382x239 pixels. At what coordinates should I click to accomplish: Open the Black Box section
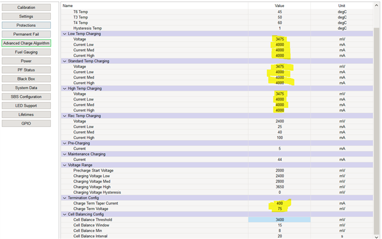pyautogui.click(x=26, y=79)
